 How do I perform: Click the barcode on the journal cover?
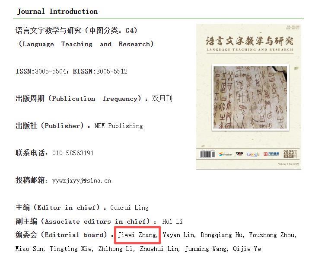click(x=208, y=154)
